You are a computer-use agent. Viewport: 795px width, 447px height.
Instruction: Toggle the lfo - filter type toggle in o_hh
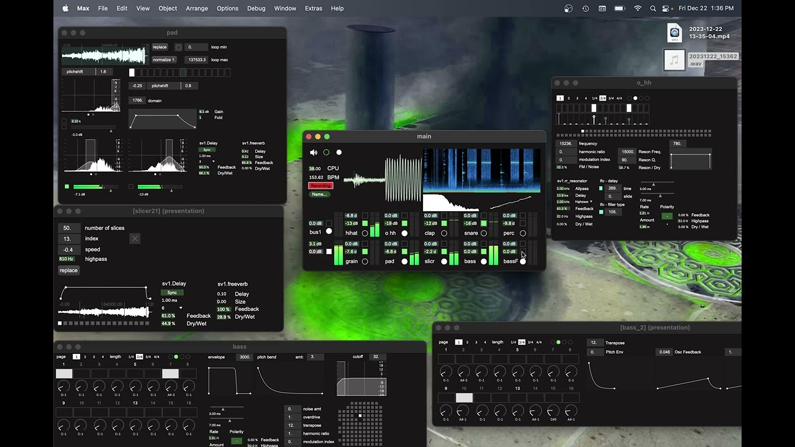click(601, 212)
